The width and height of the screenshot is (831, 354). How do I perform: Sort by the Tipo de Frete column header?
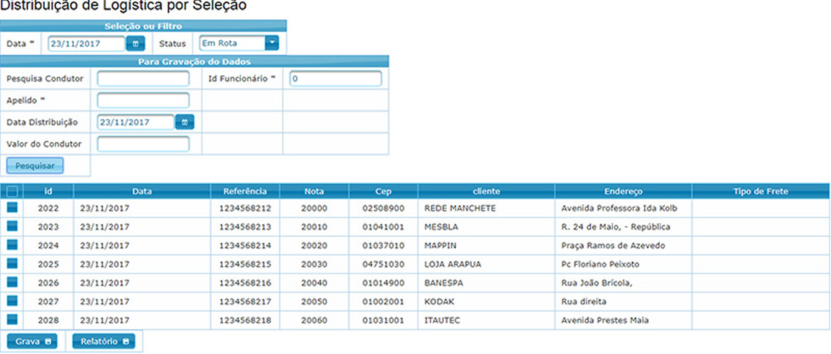(761, 192)
